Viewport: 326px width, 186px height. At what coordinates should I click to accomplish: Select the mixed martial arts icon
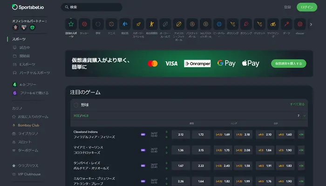tap(152, 24)
